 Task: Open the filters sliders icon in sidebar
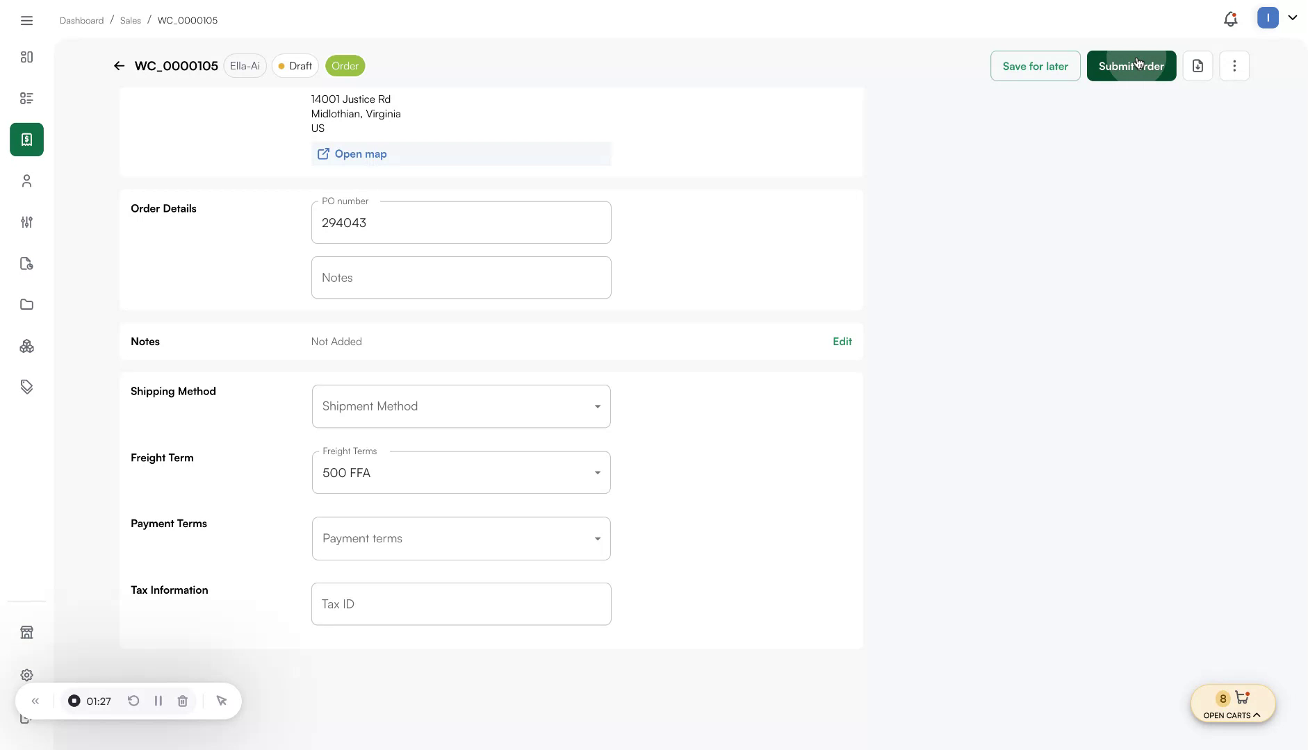click(26, 222)
